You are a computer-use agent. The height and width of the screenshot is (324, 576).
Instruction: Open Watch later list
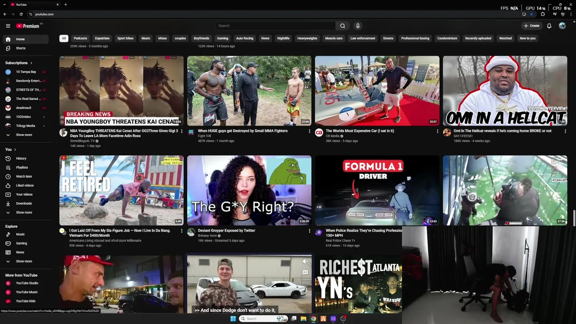[x=27, y=176]
